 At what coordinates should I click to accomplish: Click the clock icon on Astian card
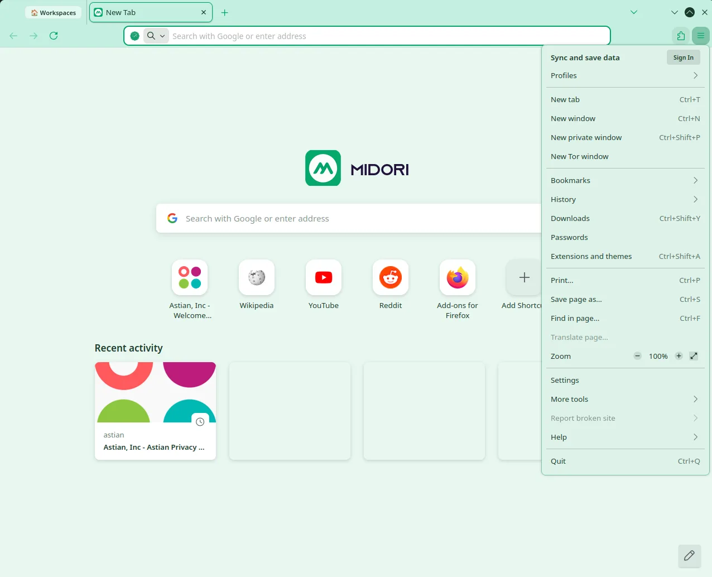click(200, 421)
